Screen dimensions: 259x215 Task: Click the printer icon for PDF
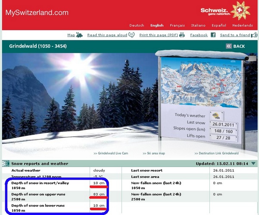(x=182, y=35)
